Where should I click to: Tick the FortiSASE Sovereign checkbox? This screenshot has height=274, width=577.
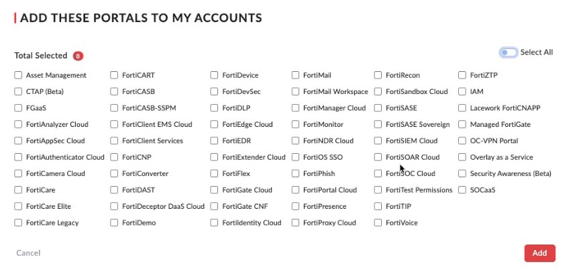[378, 124]
